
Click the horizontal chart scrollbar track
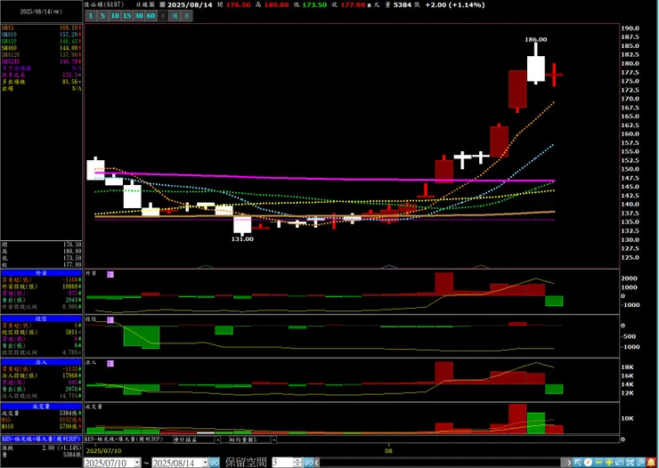coord(443,463)
